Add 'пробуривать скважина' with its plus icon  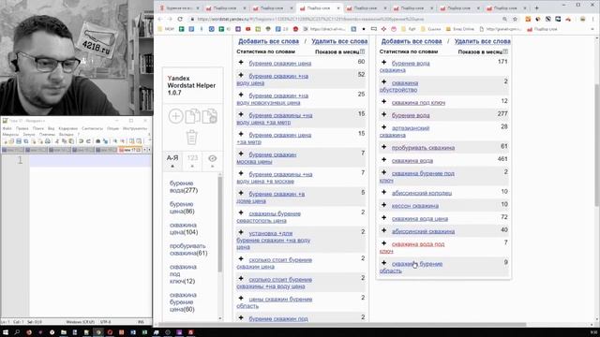384,147
